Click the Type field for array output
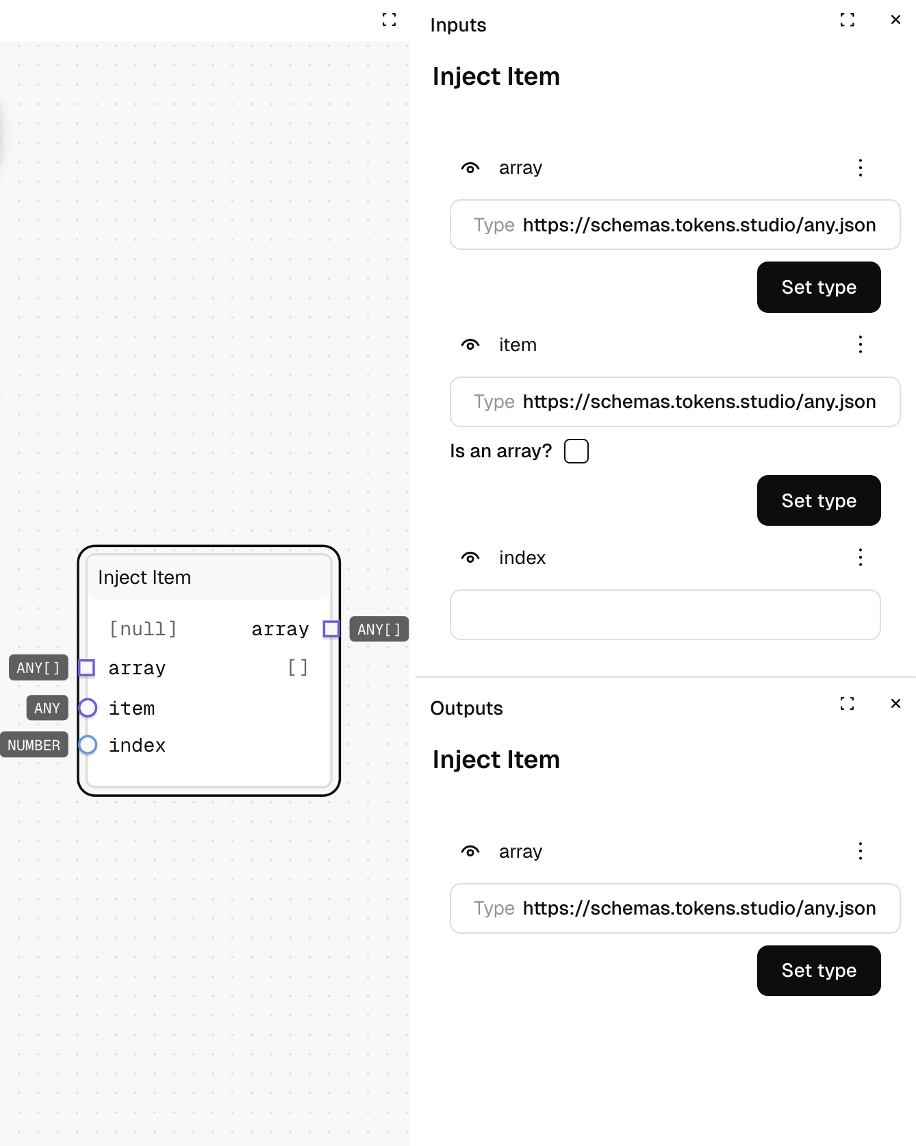Viewport: 916px width, 1146px height. point(675,908)
